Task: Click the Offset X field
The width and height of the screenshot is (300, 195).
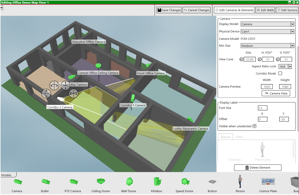Action: pos(263,119)
